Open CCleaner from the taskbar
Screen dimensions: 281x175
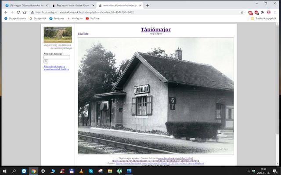coord(62,171)
